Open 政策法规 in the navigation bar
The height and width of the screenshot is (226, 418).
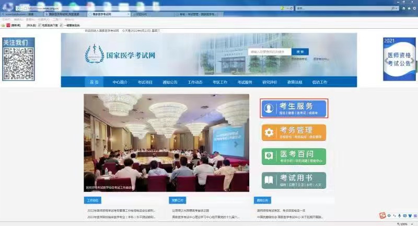295,82
